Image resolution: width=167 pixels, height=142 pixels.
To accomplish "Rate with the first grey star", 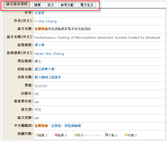I will tap(86, 135).
